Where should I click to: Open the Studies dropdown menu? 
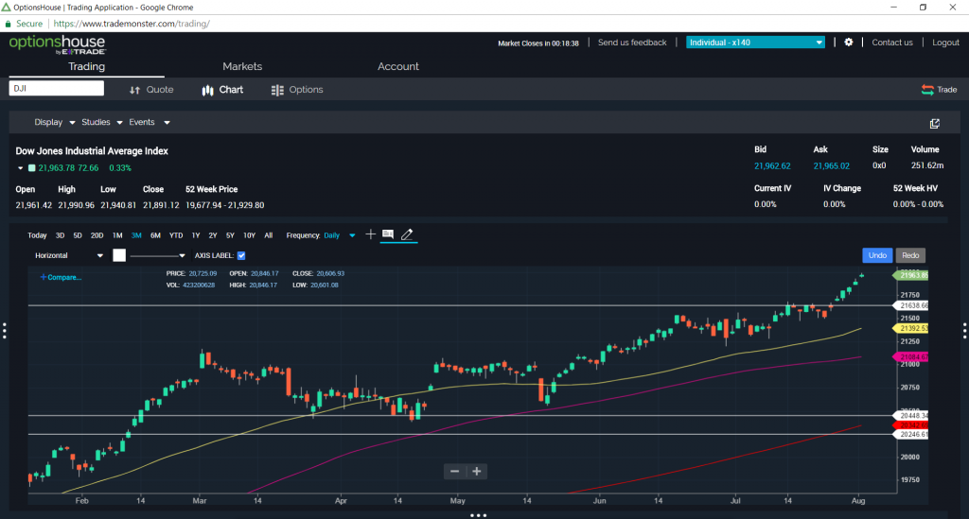(102, 122)
